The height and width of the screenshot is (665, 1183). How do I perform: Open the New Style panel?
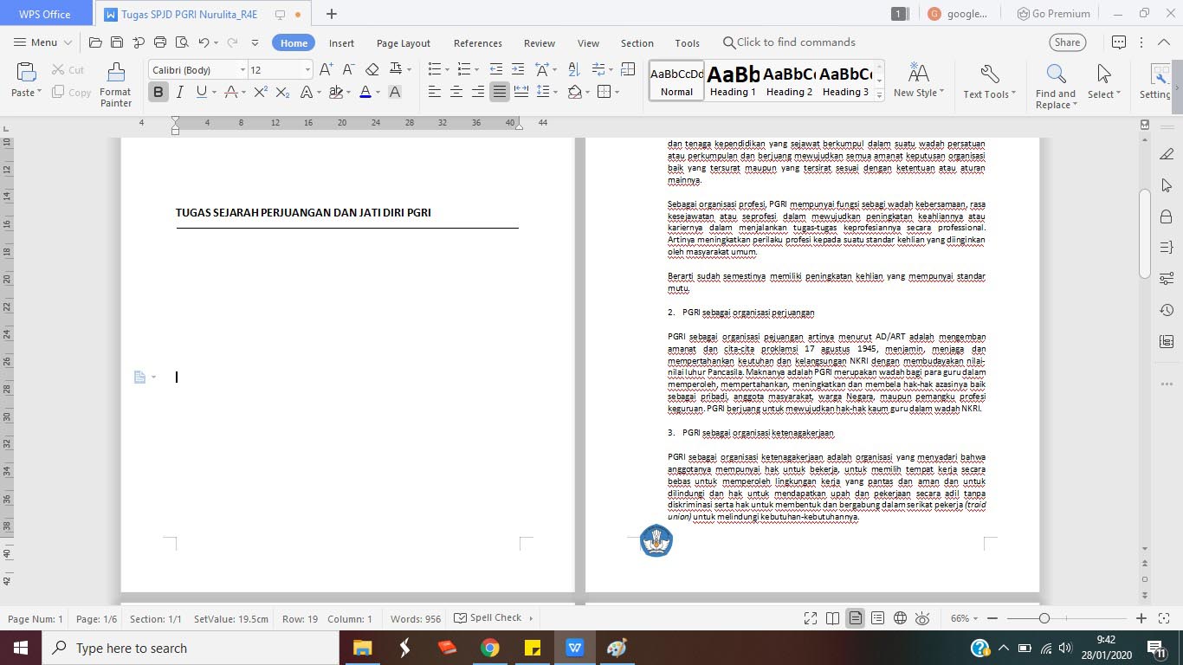pos(918,84)
